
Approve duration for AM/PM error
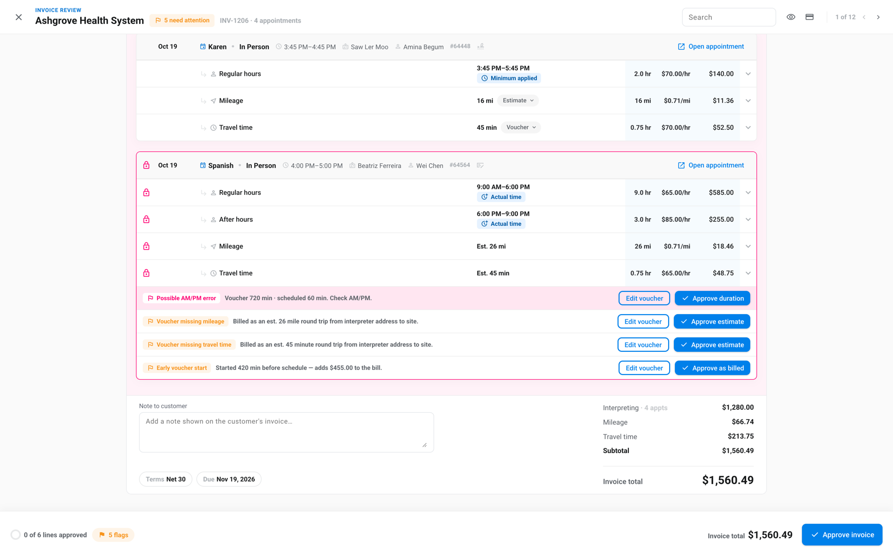click(712, 298)
